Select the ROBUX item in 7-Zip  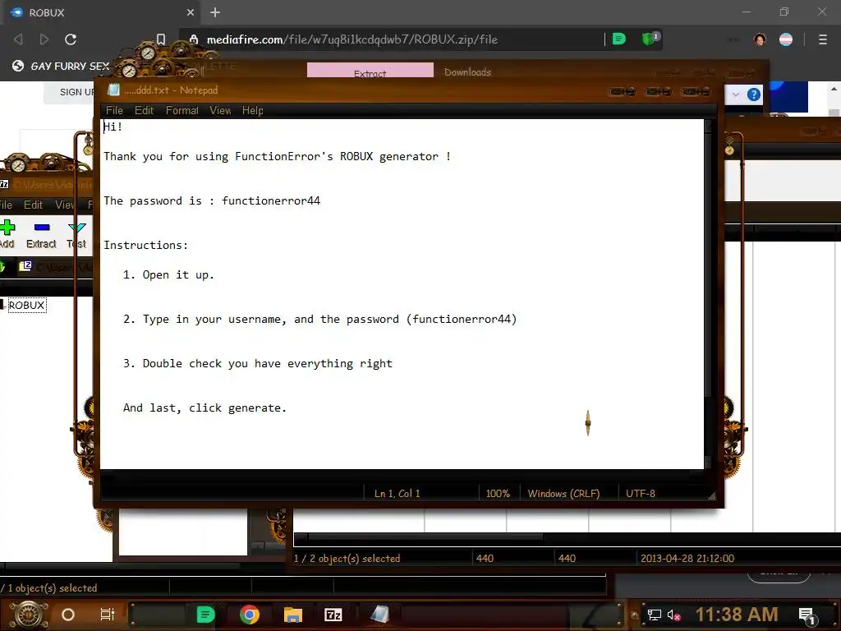26,306
